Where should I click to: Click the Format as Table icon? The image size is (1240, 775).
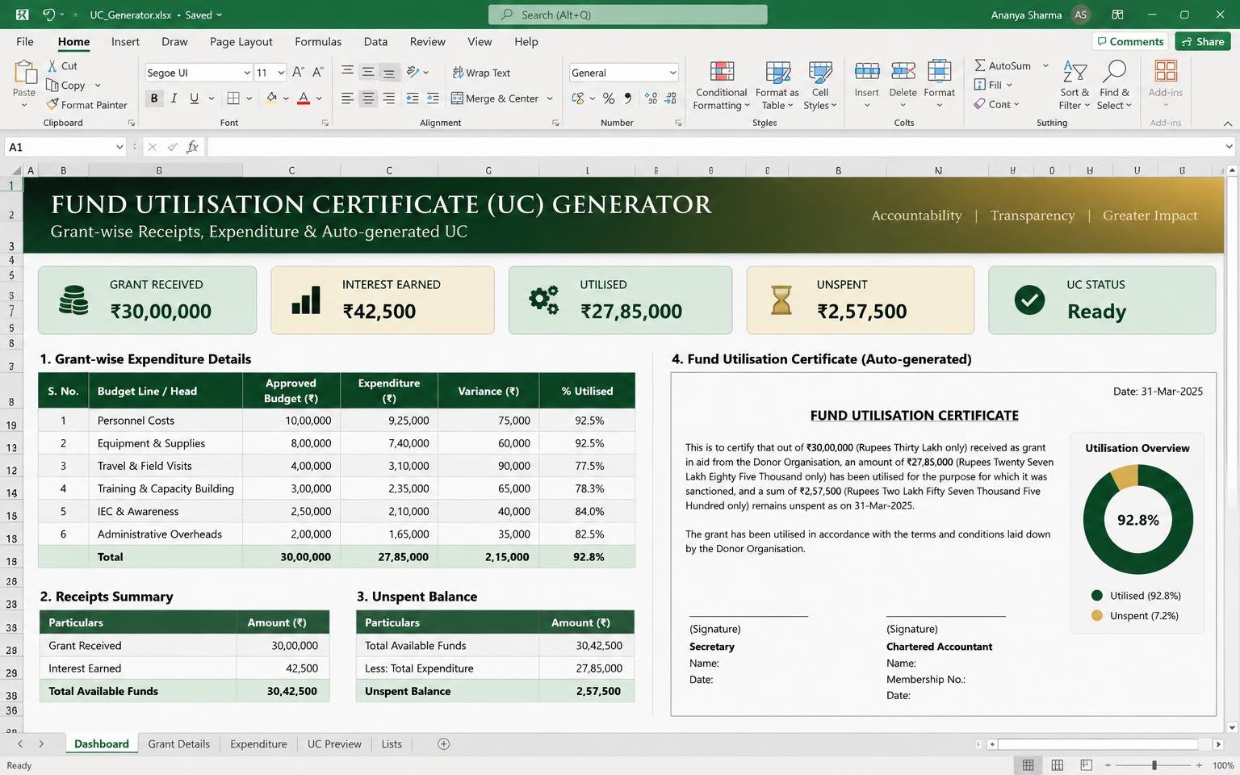(x=777, y=72)
